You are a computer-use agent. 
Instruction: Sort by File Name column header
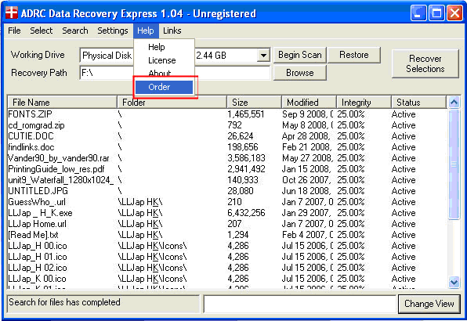click(x=62, y=103)
